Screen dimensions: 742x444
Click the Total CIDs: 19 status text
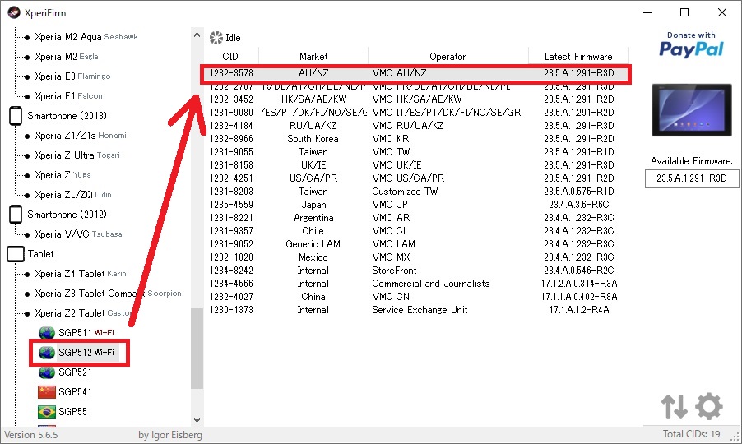(691, 434)
